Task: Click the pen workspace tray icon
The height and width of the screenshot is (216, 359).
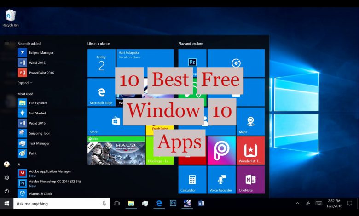Action: [308, 203]
